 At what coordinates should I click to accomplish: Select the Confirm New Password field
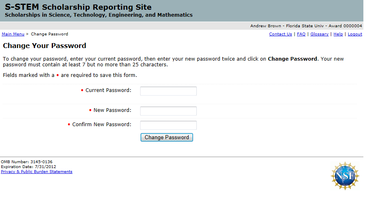[x=168, y=125]
